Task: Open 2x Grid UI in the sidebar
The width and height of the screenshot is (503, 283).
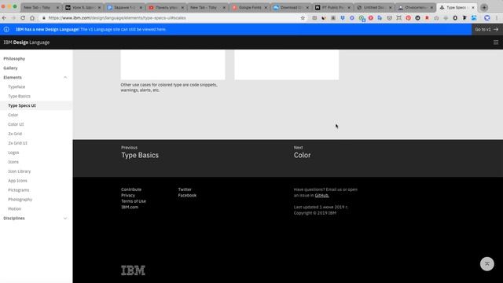Action: point(17,143)
